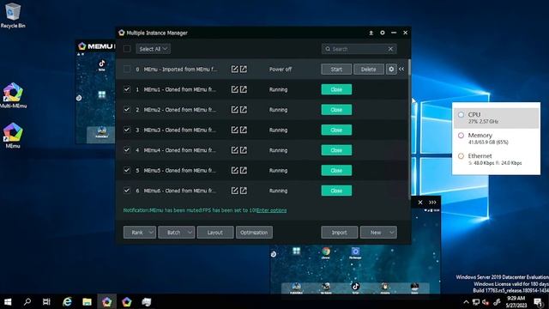Open taskbar clock showing 9:29 AM
The height and width of the screenshot is (309, 549).
click(516, 301)
